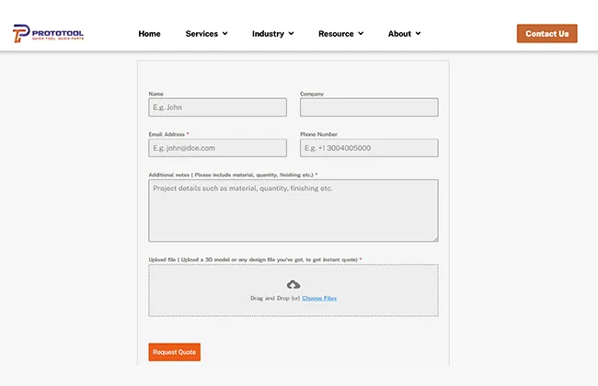
Task: Click the cloud upload icon
Action: coord(293,285)
